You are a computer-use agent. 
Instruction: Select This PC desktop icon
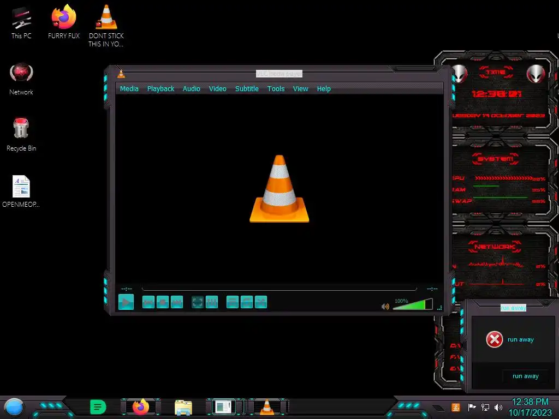click(x=21, y=22)
